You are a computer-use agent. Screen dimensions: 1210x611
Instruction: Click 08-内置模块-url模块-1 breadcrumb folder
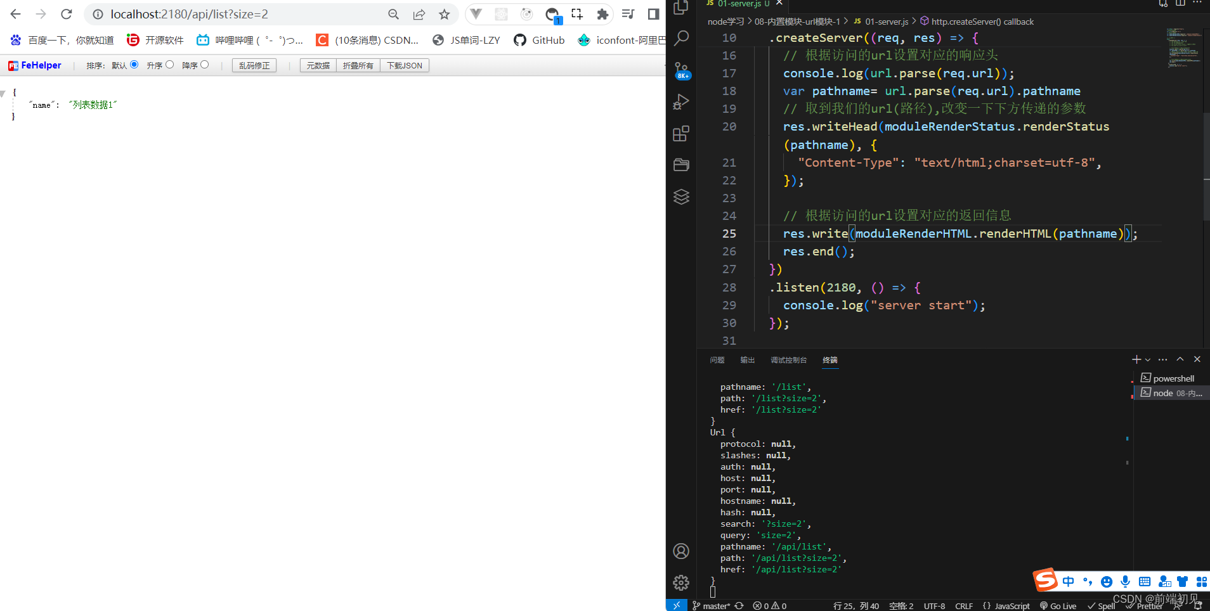[797, 22]
